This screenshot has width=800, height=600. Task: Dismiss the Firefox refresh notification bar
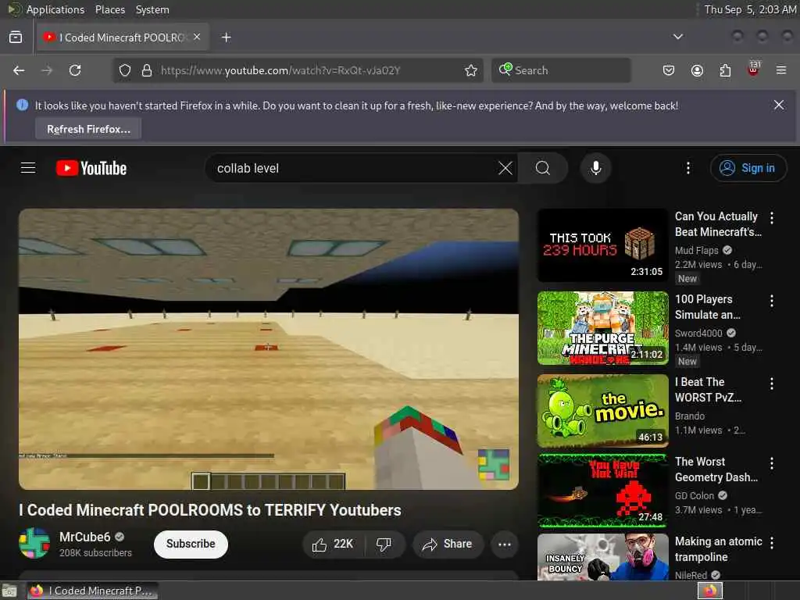[x=779, y=105]
